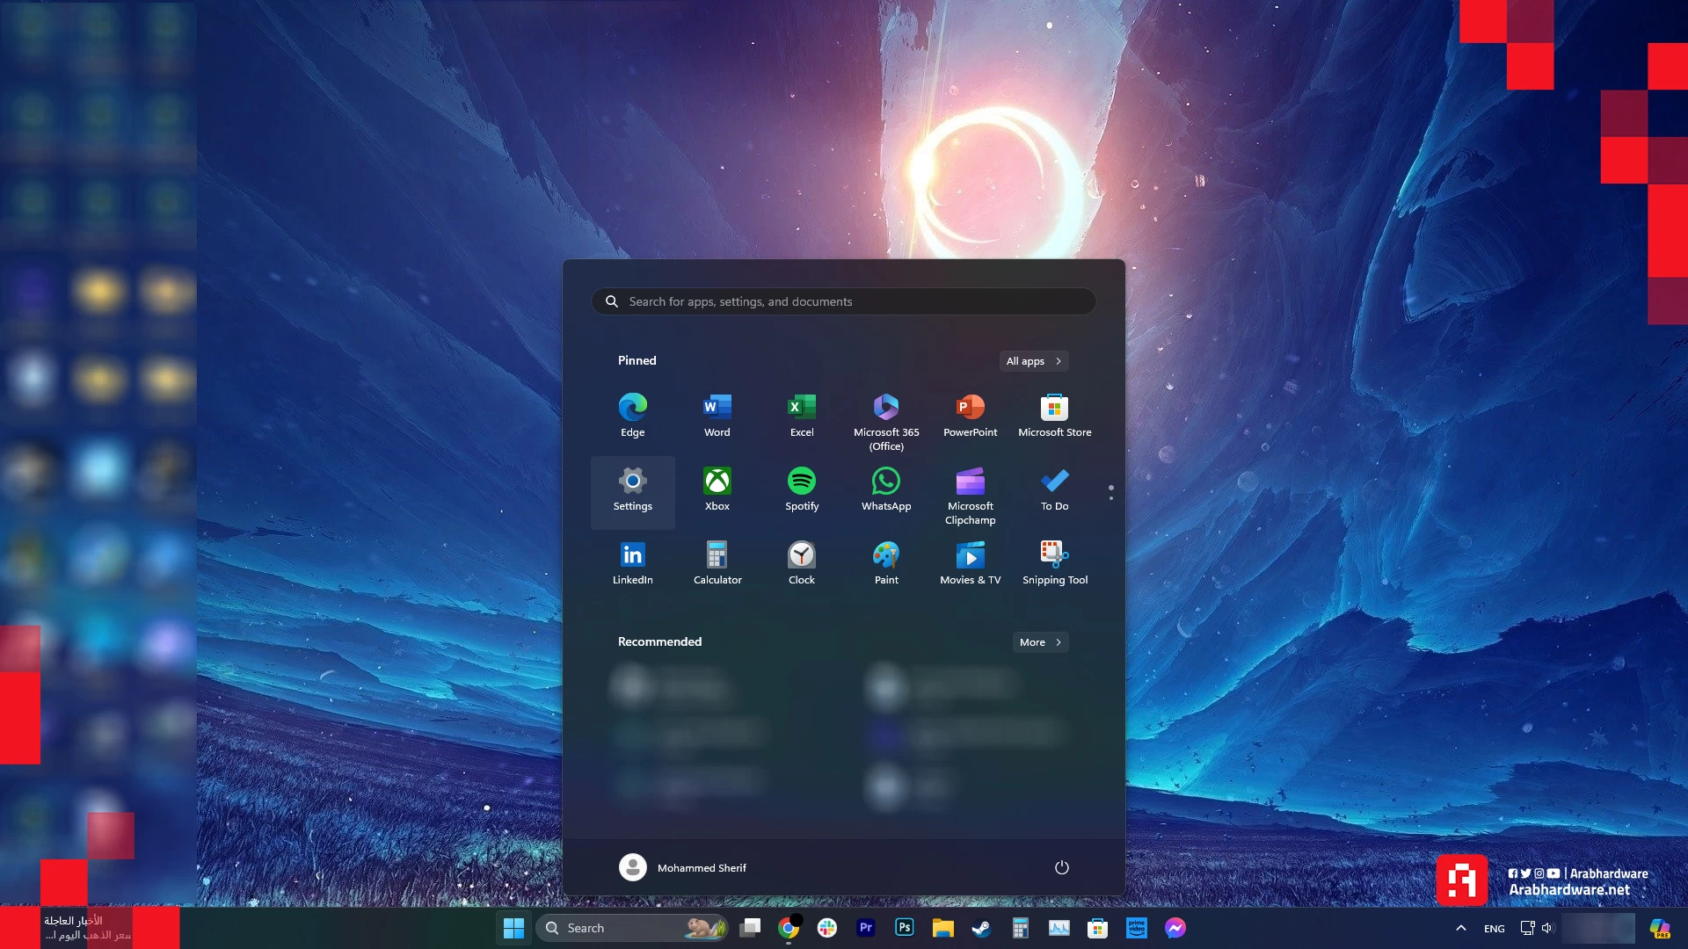Launch Calculator from Start menu
1688x949 pixels.
click(717, 563)
